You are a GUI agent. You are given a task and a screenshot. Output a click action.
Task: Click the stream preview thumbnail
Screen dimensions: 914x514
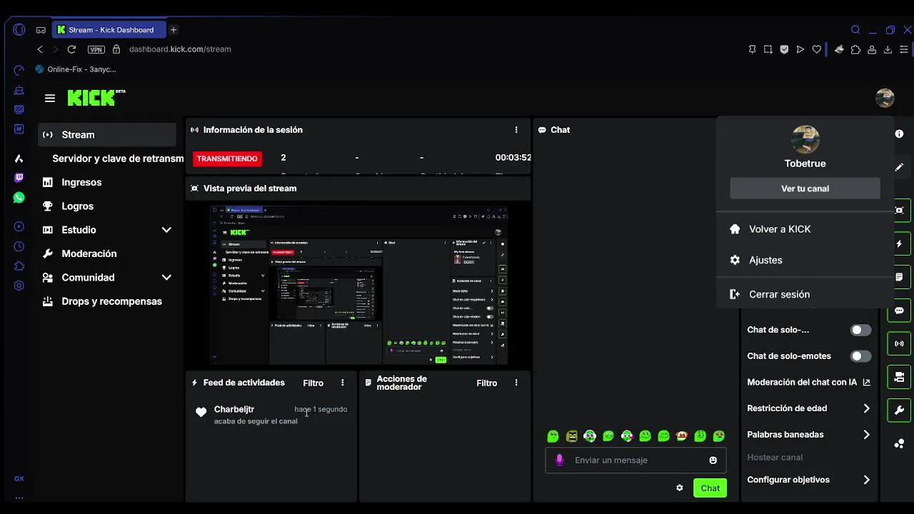coord(358,286)
